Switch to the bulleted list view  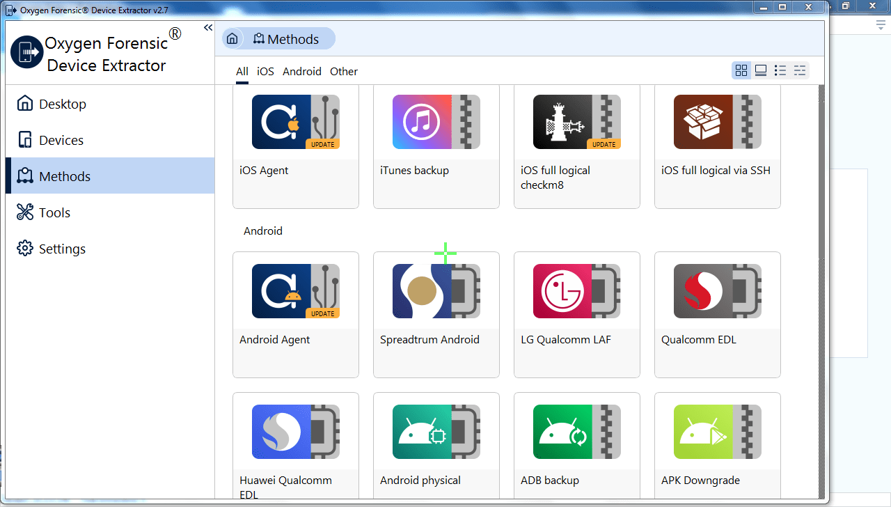[x=780, y=70]
